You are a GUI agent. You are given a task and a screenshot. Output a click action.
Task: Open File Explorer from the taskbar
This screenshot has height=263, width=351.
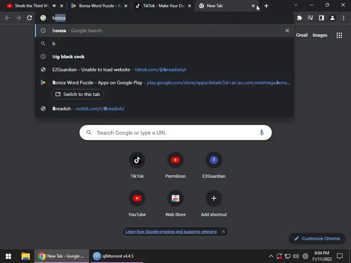(x=25, y=256)
